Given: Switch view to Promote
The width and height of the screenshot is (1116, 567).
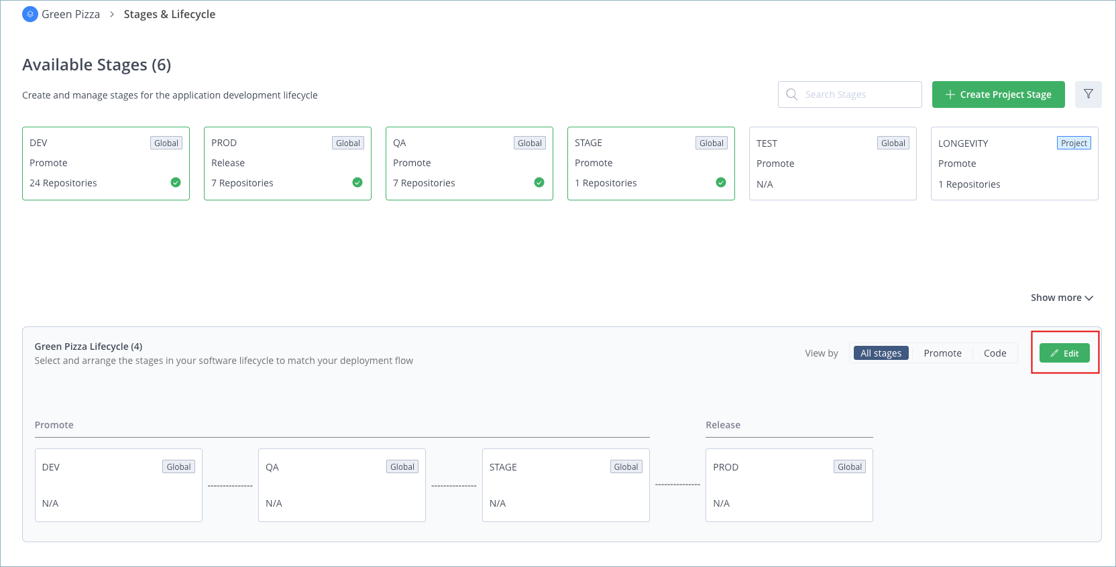Looking at the screenshot, I should (x=942, y=353).
